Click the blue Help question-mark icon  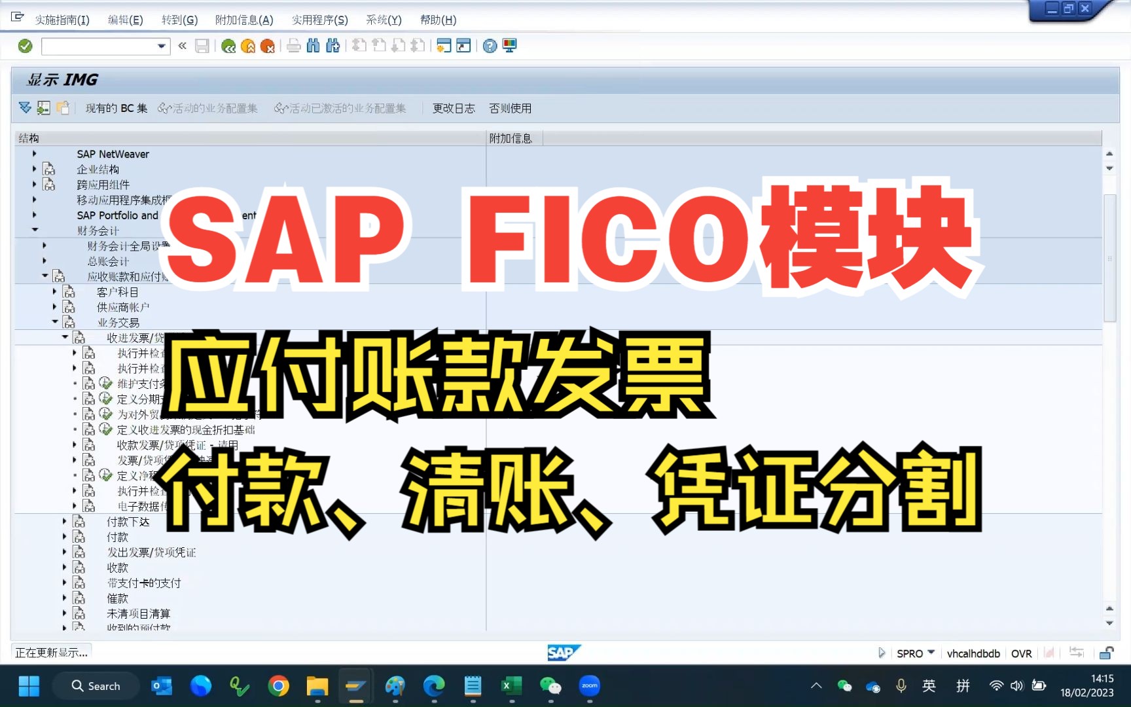pos(490,46)
